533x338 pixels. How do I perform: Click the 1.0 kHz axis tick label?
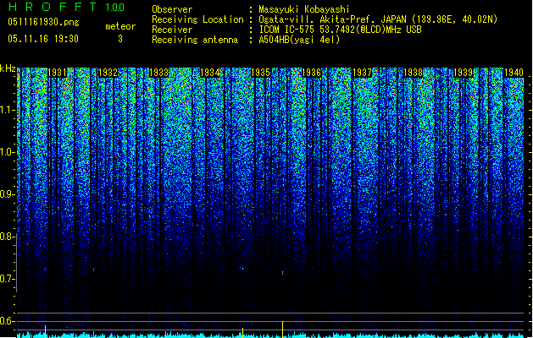pos(6,152)
